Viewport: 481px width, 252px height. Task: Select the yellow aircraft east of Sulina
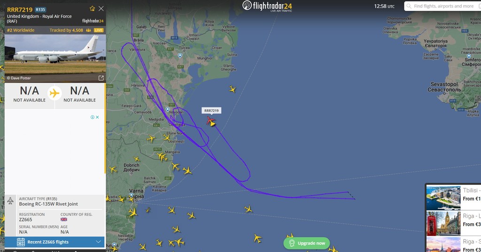tap(233, 89)
